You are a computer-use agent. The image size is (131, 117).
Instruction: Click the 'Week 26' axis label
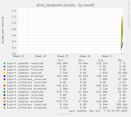coord(85,56)
